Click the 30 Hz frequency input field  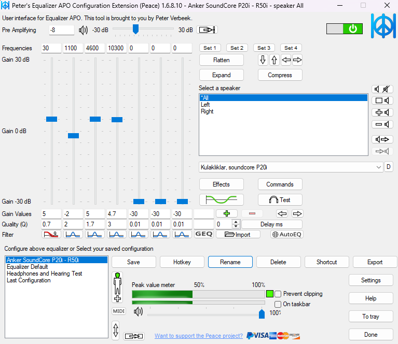(x=51, y=48)
